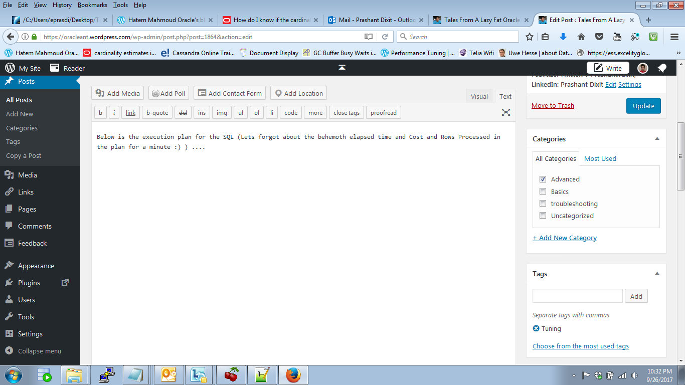685x385 pixels.
Task: Uncheck the Advanced category checkbox
Action: point(543,179)
